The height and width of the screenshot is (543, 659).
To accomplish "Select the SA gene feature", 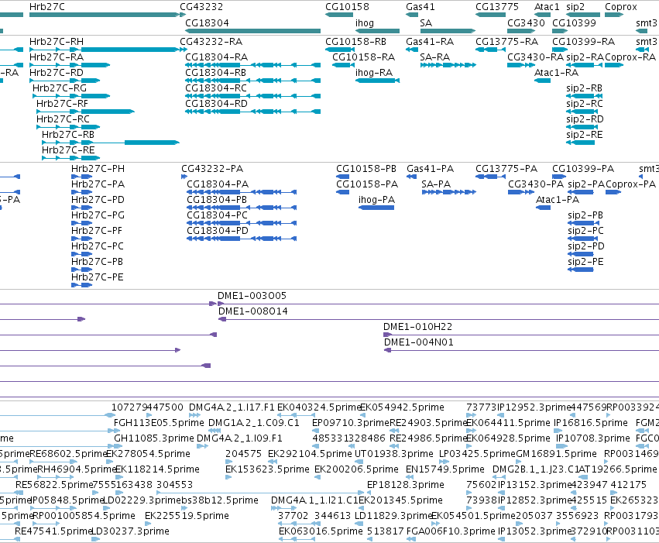I will (x=448, y=31).
